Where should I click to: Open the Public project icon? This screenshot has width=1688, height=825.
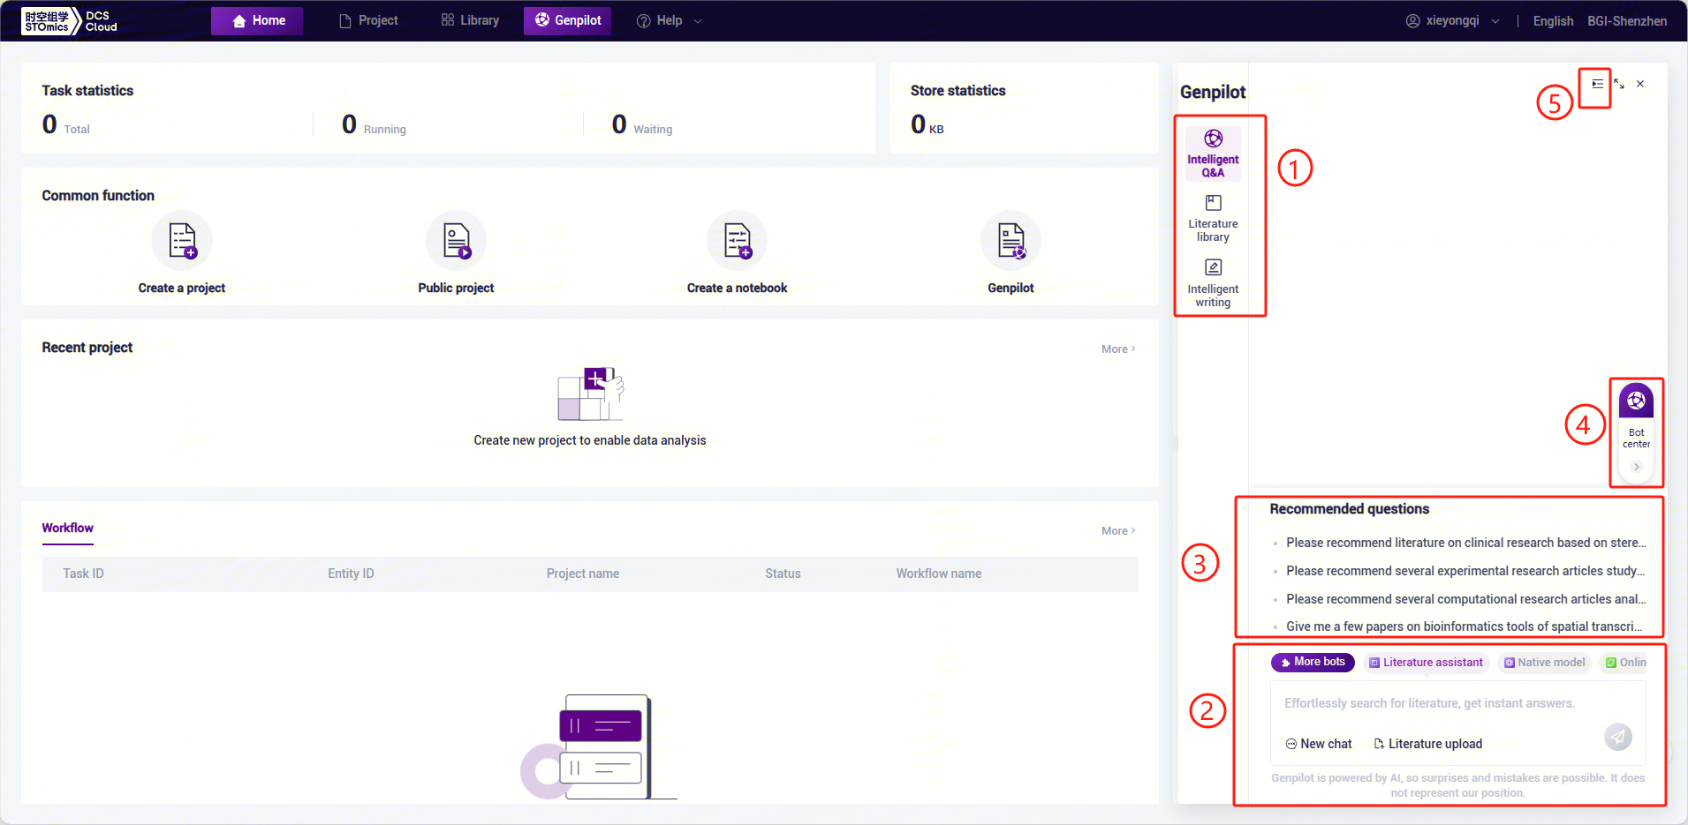tap(456, 241)
